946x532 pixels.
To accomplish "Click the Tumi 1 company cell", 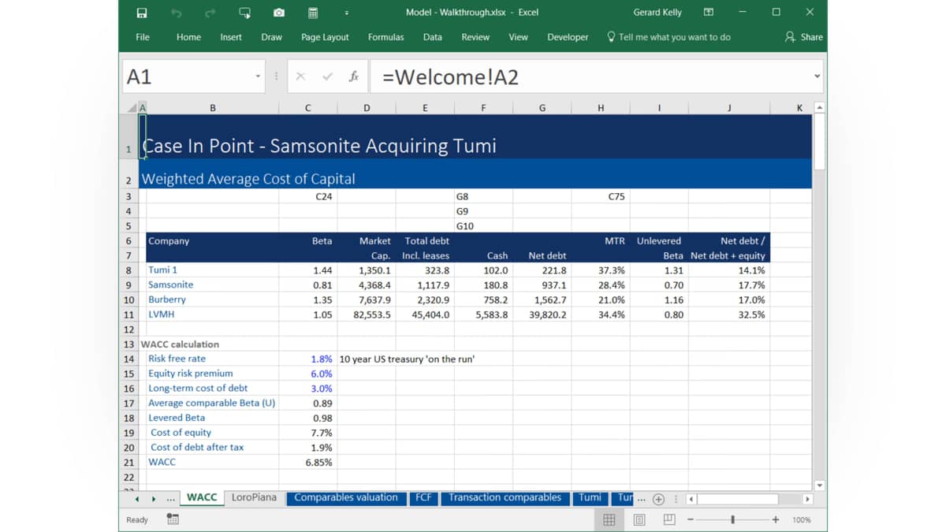I will pos(212,270).
